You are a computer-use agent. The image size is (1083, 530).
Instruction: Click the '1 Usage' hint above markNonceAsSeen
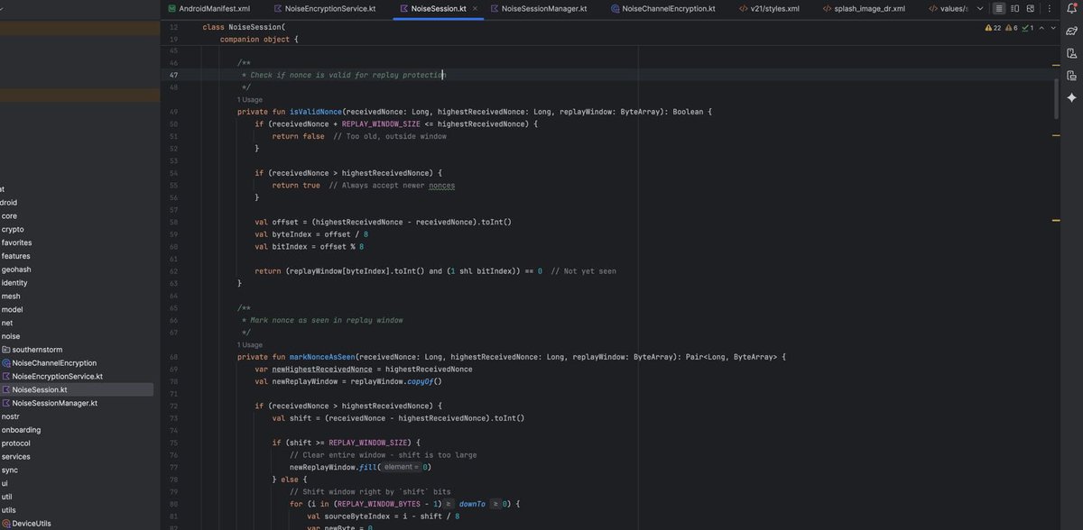250,344
